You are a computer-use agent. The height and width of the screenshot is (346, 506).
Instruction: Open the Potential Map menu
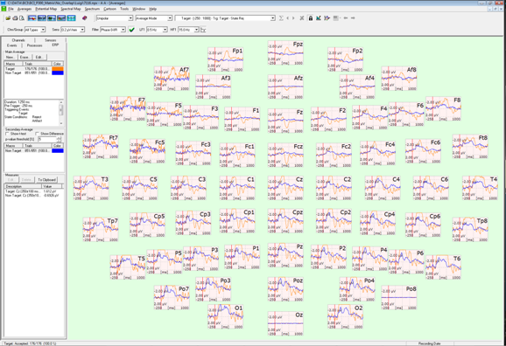pos(46,9)
